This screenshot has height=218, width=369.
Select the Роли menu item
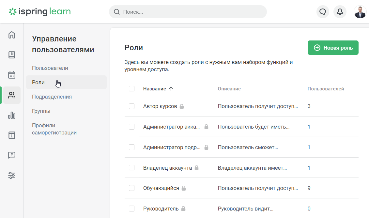click(x=66, y=82)
